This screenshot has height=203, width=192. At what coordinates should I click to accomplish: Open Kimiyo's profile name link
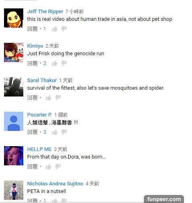click(x=35, y=46)
